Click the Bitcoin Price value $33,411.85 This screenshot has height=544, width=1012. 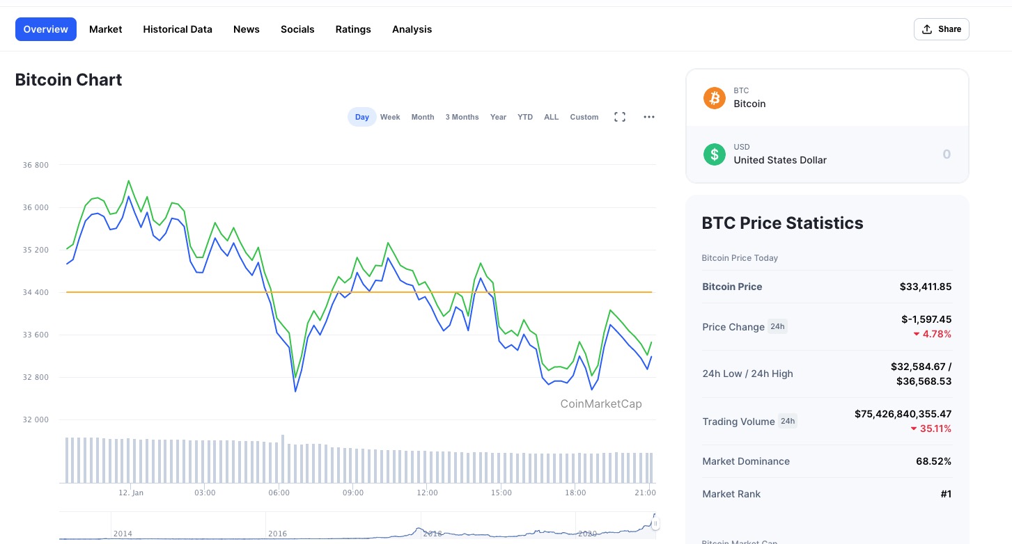pyautogui.click(x=926, y=287)
